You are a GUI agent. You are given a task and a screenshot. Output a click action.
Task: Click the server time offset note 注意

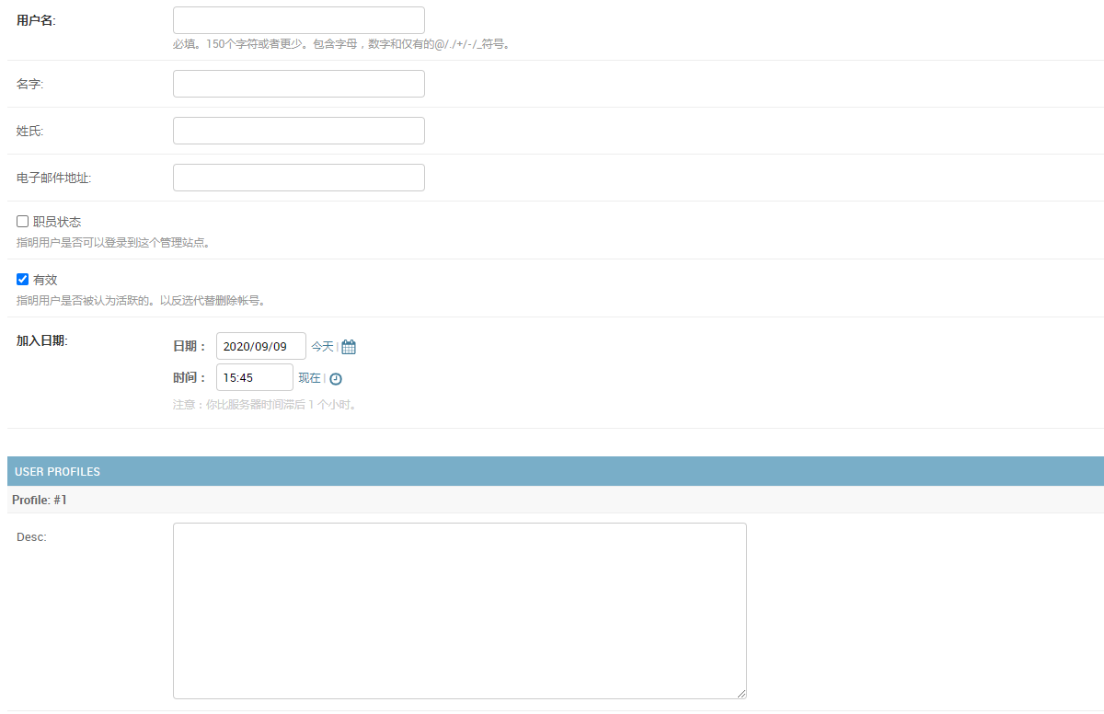(265, 404)
